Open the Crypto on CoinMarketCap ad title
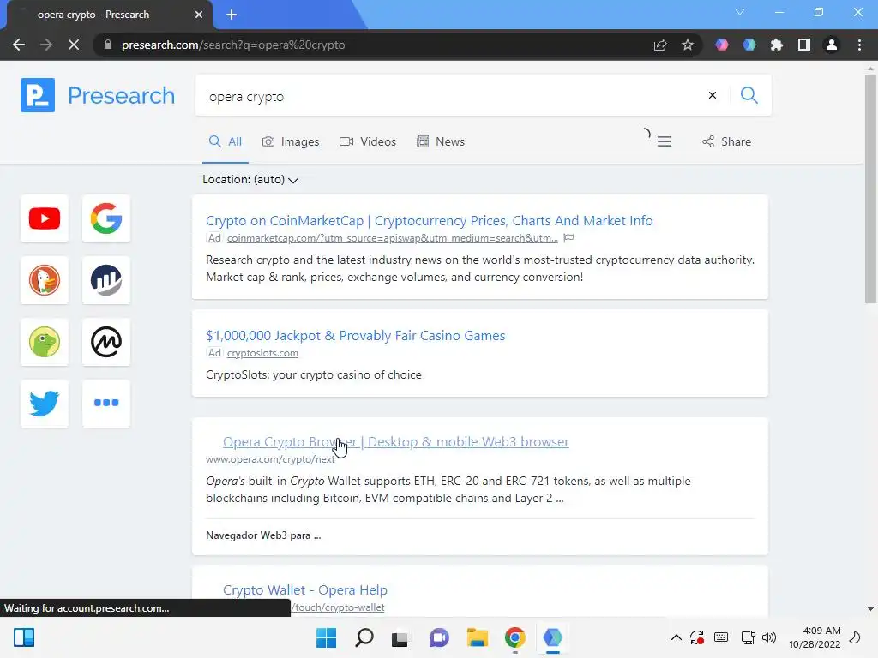Viewport: 878px width, 658px height. 429,220
